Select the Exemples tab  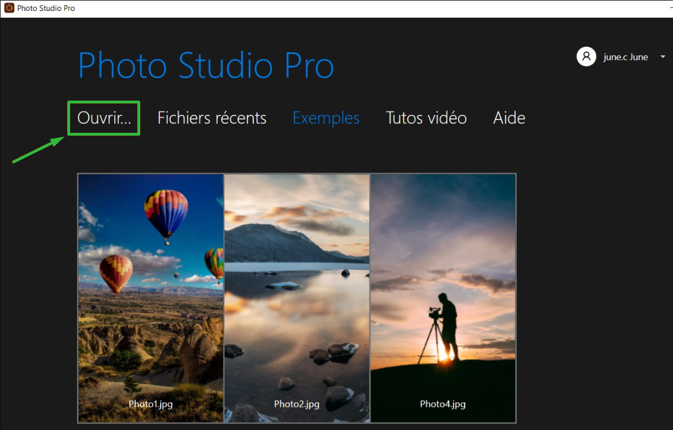pos(326,118)
